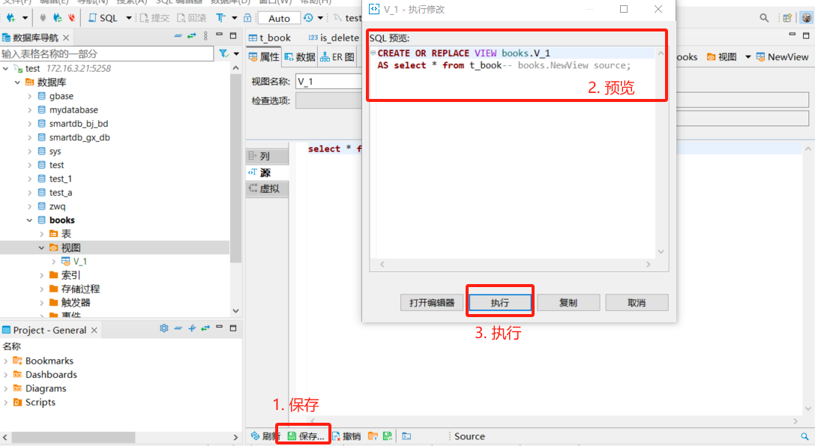
Task: Click the new database connection plug icon
Action: coord(11,18)
